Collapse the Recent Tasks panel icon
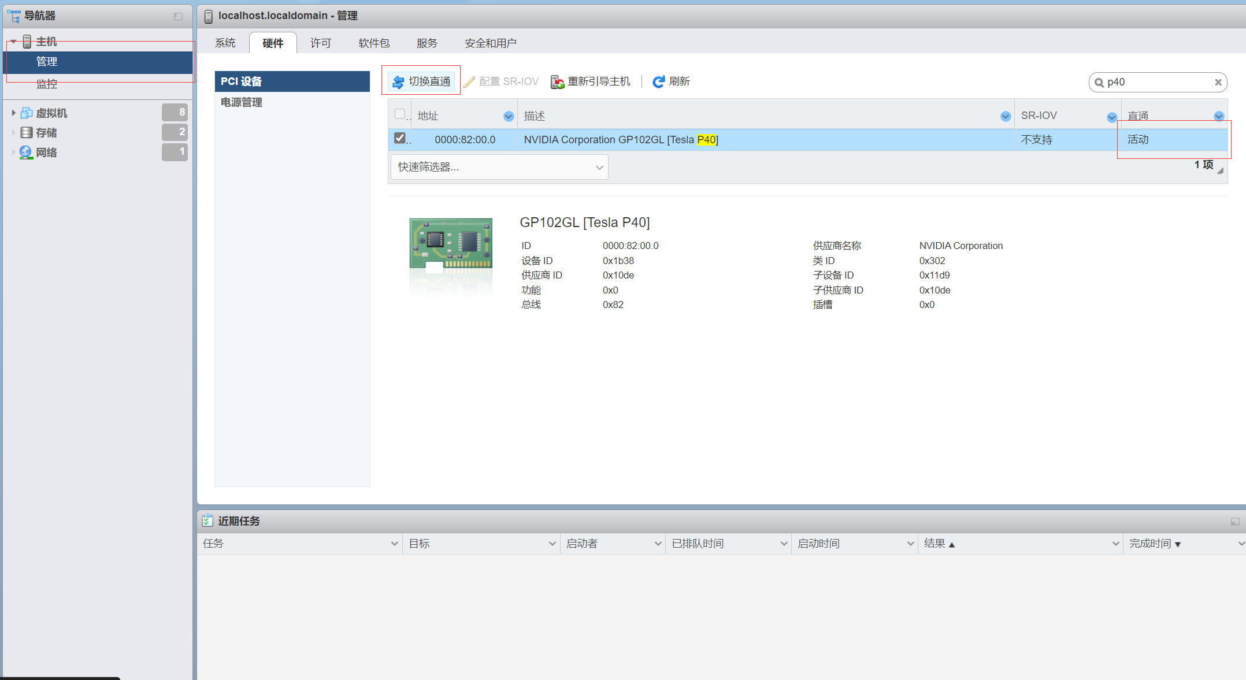Screen dimensions: 1246x680 [x=1235, y=521]
